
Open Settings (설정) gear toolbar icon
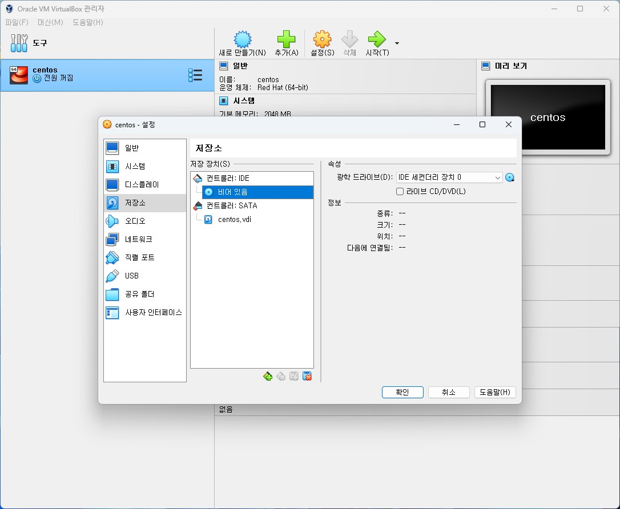pyautogui.click(x=322, y=39)
